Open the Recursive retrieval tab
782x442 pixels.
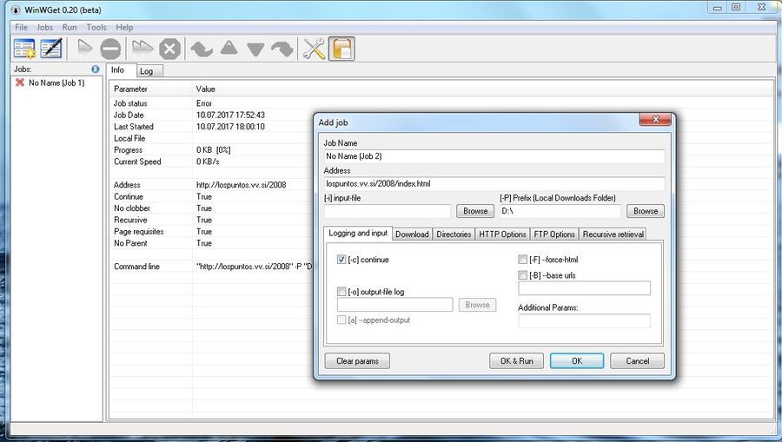click(613, 234)
